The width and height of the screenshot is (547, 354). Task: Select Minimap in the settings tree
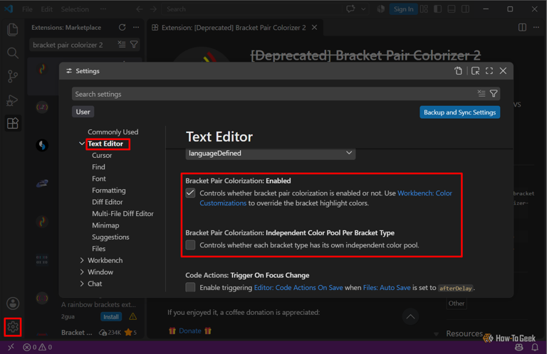105,225
